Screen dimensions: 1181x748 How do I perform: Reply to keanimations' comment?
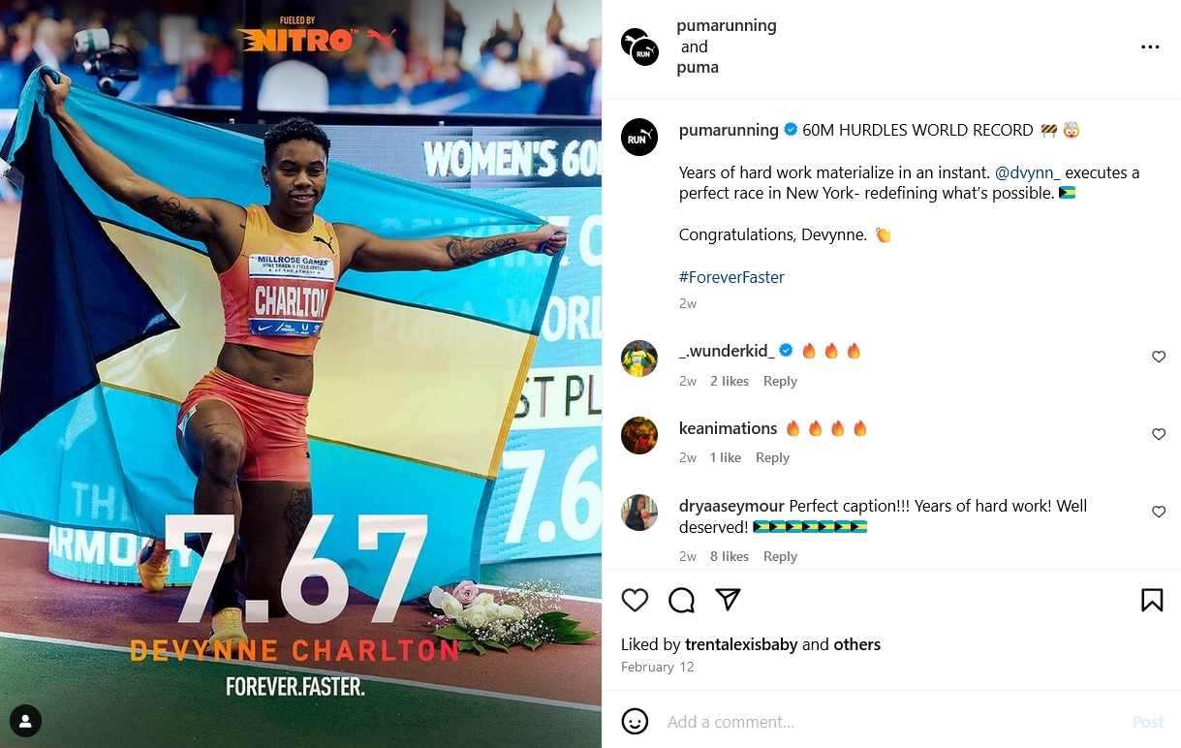[772, 458]
